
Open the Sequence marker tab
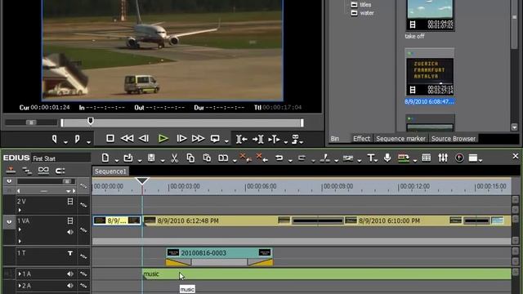click(400, 139)
